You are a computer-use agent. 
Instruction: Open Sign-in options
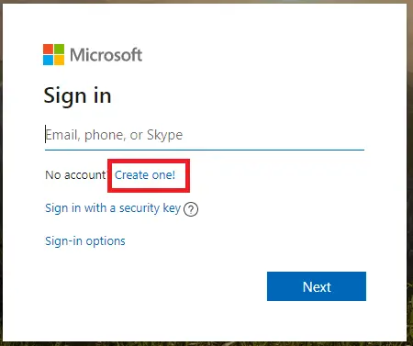point(85,241)
